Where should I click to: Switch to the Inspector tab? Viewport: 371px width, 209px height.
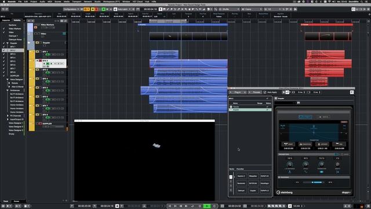tap(6, 20)
